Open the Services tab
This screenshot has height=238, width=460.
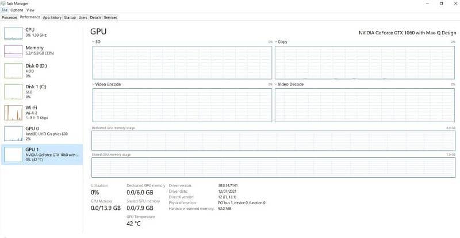110,17
